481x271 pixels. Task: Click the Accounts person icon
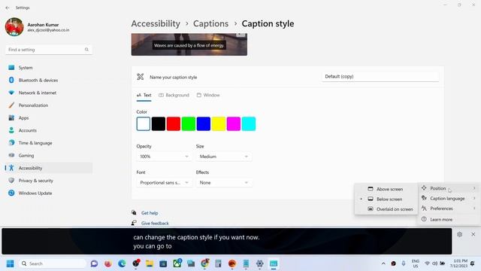11,130
